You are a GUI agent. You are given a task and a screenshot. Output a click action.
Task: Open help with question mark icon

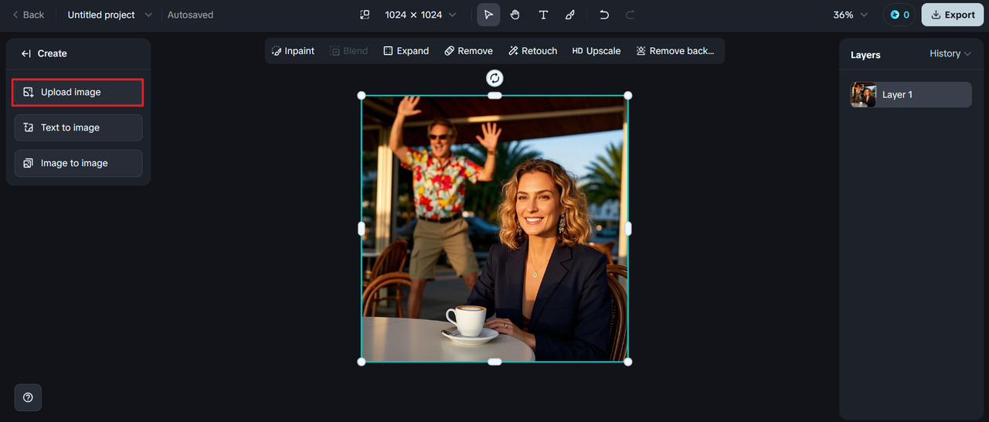point(28,397)
